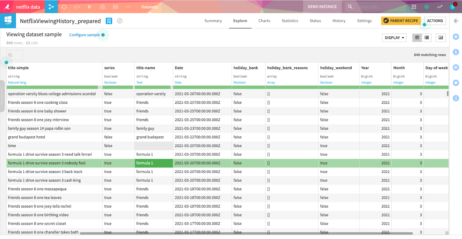
Task: Click the help question mark icon
Action: click(x=426, y=7)
